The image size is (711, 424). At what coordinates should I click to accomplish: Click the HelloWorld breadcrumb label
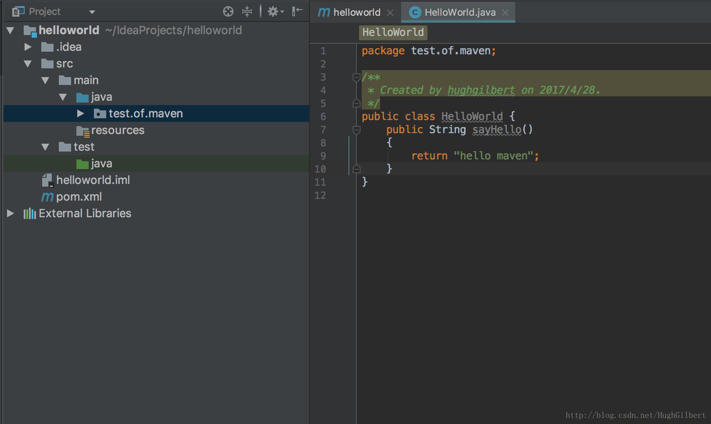click(x=393, y=32)
